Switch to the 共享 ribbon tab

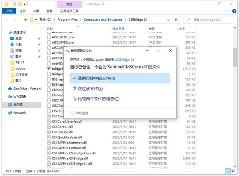click(36, 11)
